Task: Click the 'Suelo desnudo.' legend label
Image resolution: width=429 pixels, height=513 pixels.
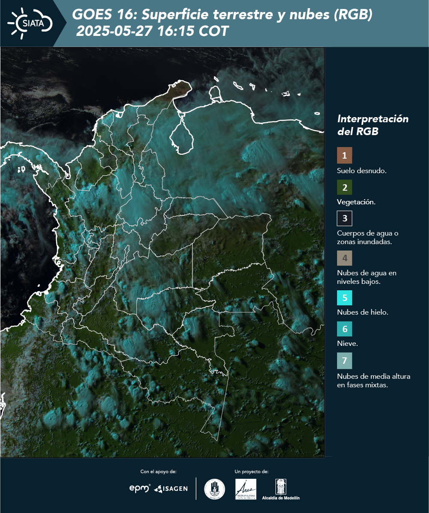Action: tap(362, 171)
